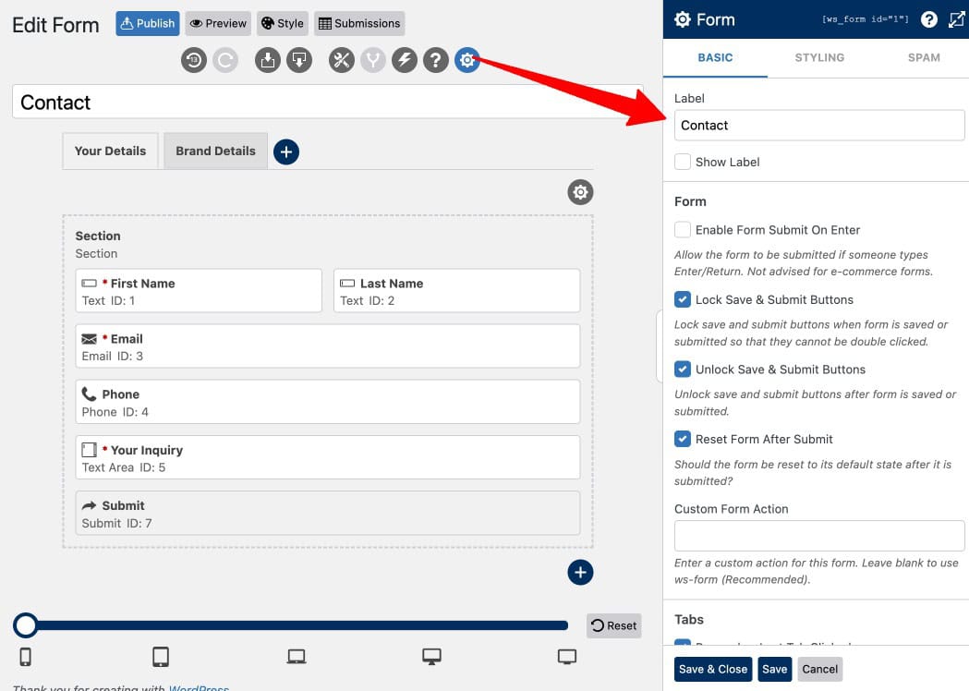969x691 pixels.
Task: Add new section with plus button
Action: click(x=580, y=573)
